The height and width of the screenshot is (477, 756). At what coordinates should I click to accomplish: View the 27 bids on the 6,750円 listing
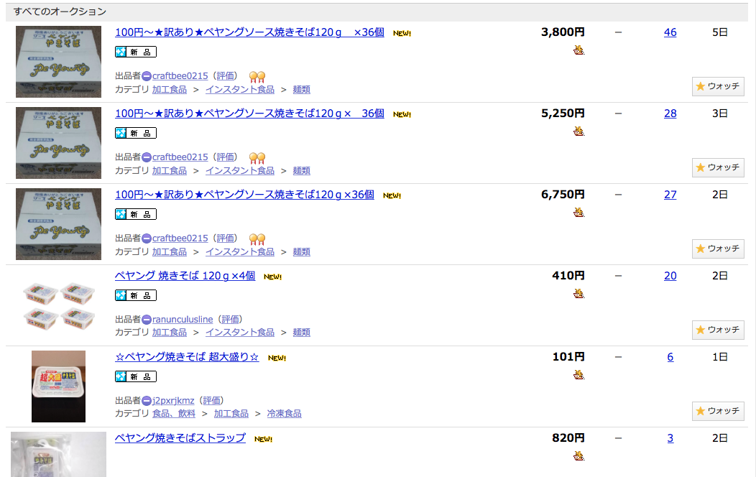tap(670, 195)
